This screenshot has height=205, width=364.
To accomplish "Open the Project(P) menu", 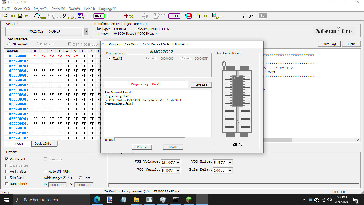I will click(x=41, y=9).
